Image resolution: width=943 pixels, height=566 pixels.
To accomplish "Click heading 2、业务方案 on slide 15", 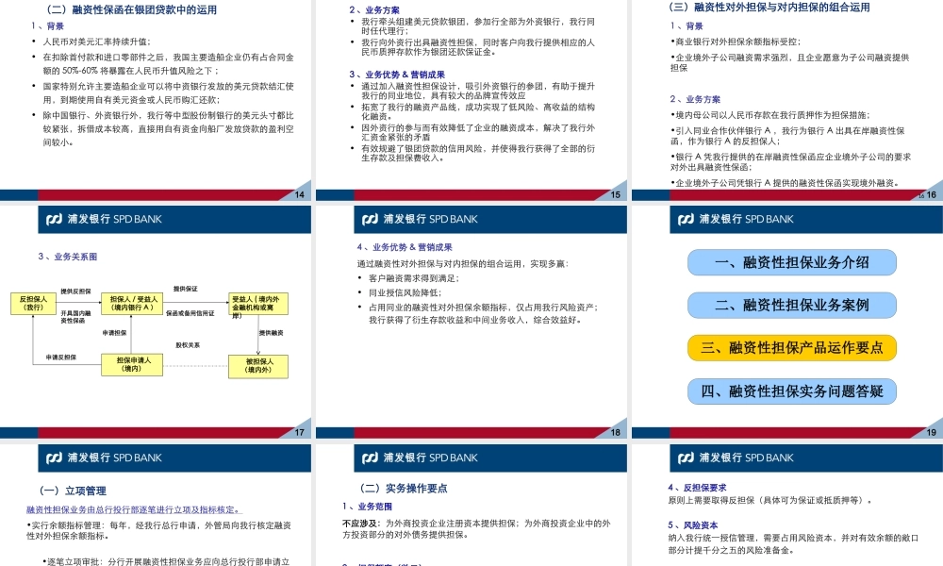I will 374,10.
